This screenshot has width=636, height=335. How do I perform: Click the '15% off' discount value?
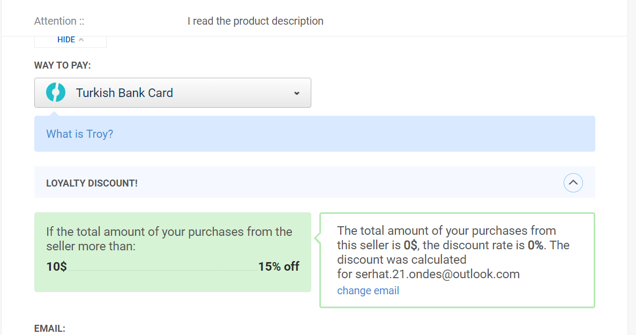pyautogui.click(x=279, y=266)
